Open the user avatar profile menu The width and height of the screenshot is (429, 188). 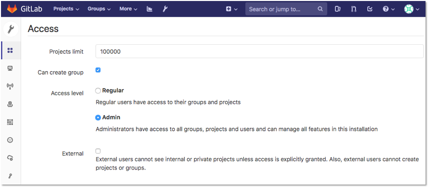click(412, 9)
